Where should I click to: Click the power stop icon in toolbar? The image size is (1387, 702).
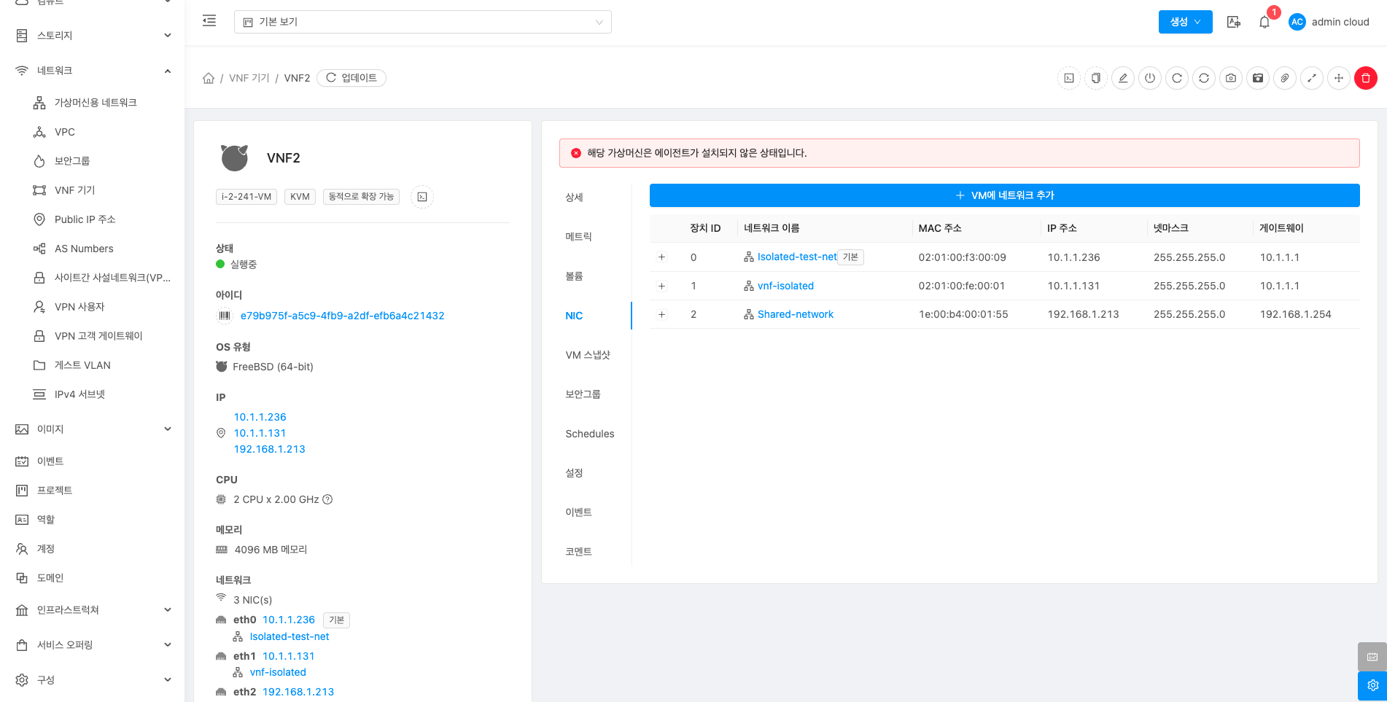coord(1150,78)
